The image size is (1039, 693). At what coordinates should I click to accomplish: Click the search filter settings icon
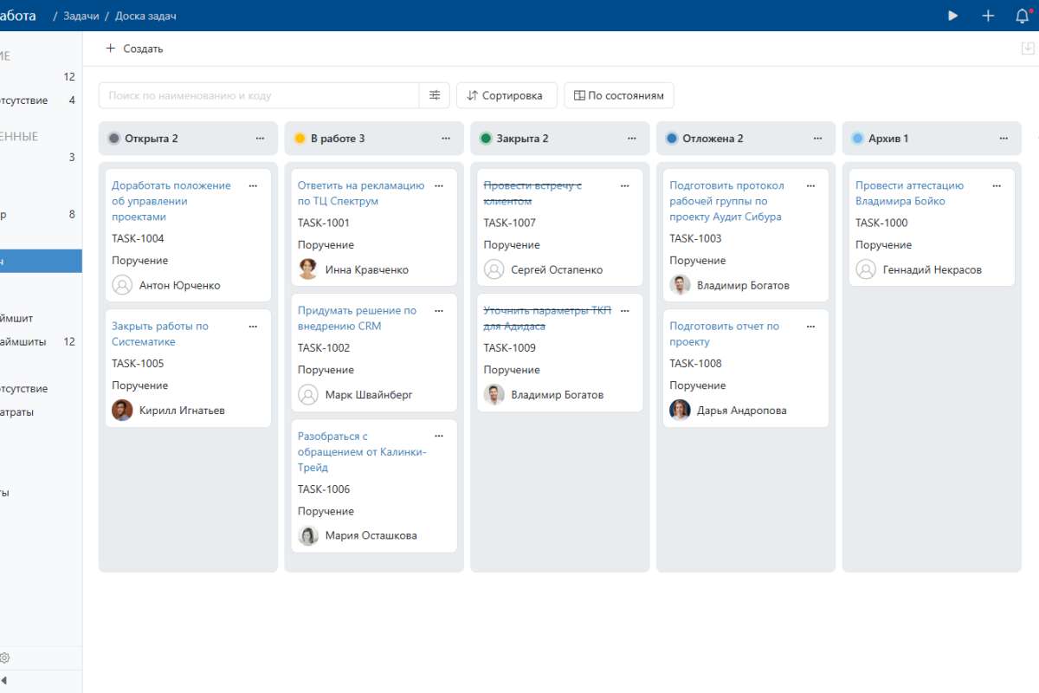[435, 95]
